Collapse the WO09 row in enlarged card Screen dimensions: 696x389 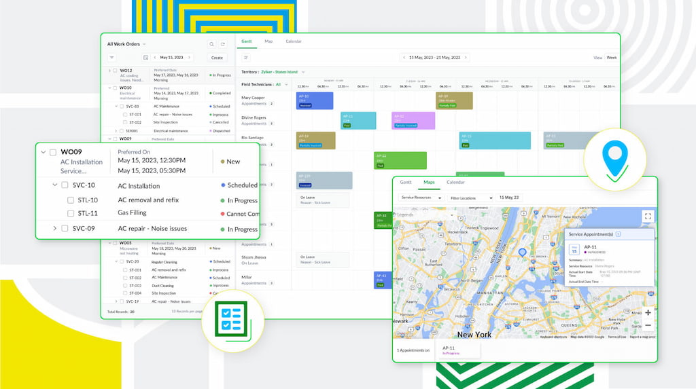[x=43, y=152]
